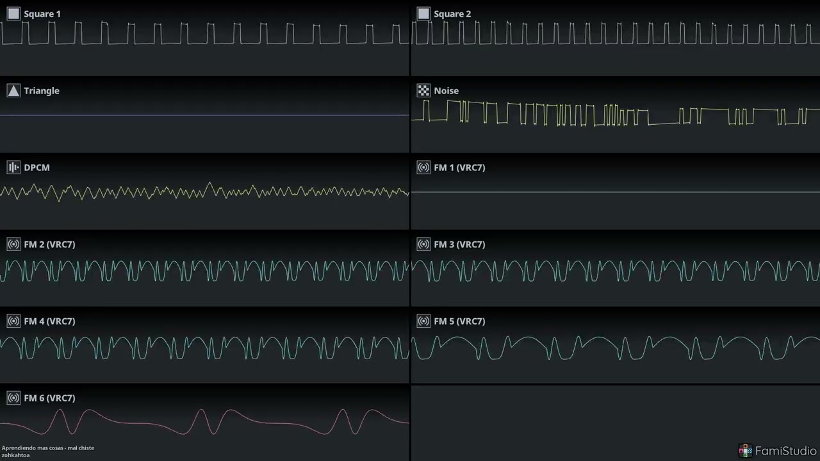
Task: Click the FM 6 pink waveform
Action: [x=205, y=421]
